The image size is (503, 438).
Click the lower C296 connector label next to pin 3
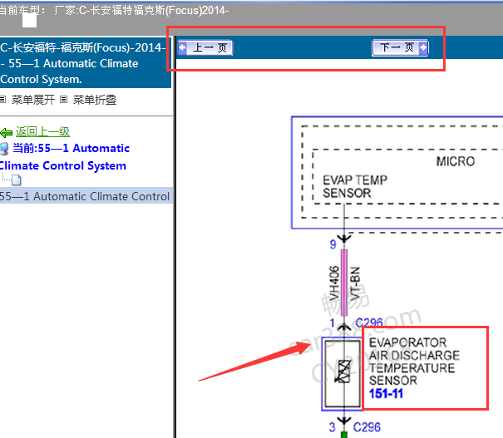[x=367, y=427]
